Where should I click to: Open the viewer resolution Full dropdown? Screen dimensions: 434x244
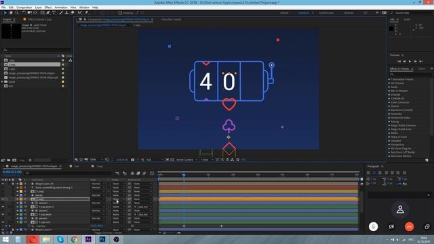[155, 160]
